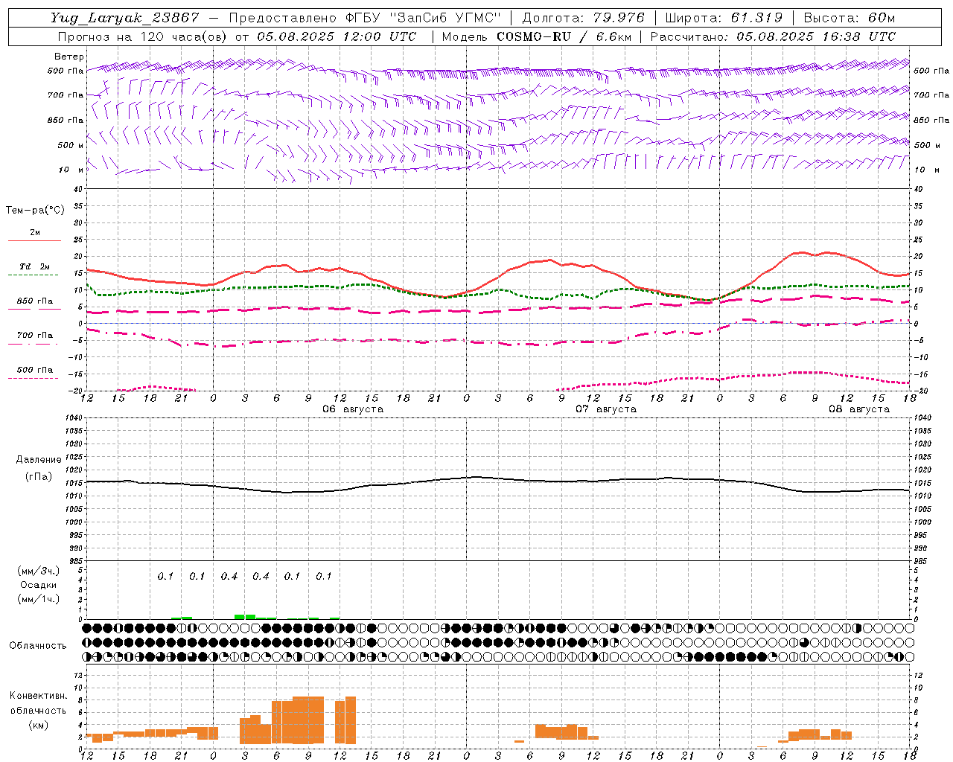Viewport: 953px width, 762px height.
Task: Click the station title Yug_Laryak_23867
Action: 125,18
